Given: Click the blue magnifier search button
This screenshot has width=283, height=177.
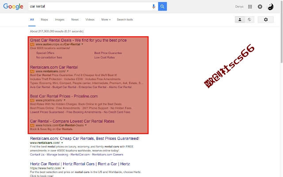Looking at the screenshot, I should 162,7.
